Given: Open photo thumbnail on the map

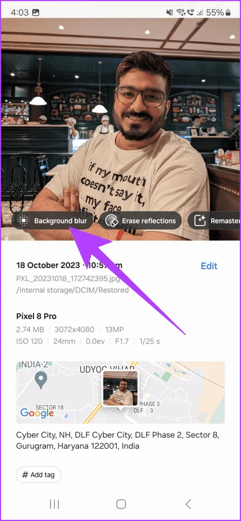Looking at the screenshot, I should (x=120, y=388).
